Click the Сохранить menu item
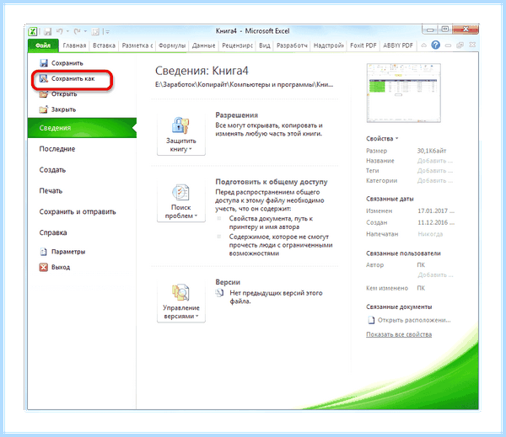The height and width of the screenshot is (437, 506). 62,63
